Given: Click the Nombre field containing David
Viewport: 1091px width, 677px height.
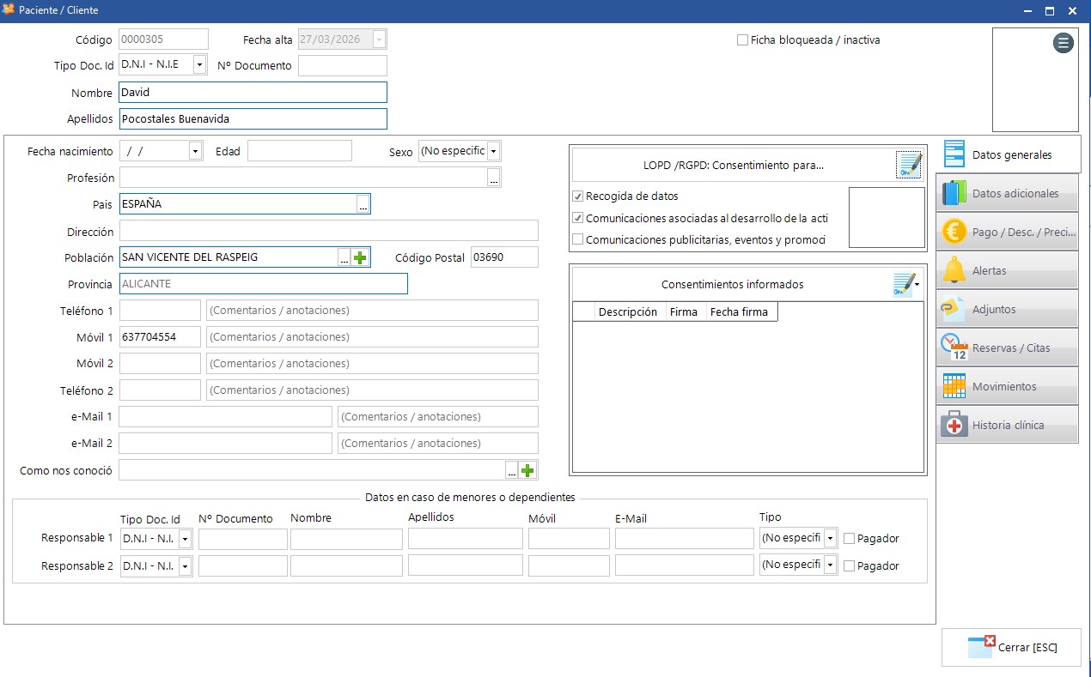Looking at the screenshot, I should tap(253, 93).
